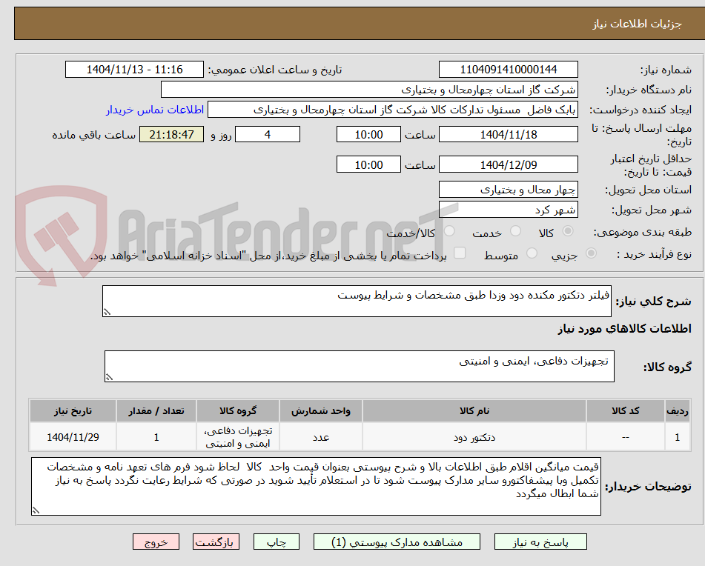Click the گروه کالا text area
Screen dimensions: 705x566
[x=360, y=367]
